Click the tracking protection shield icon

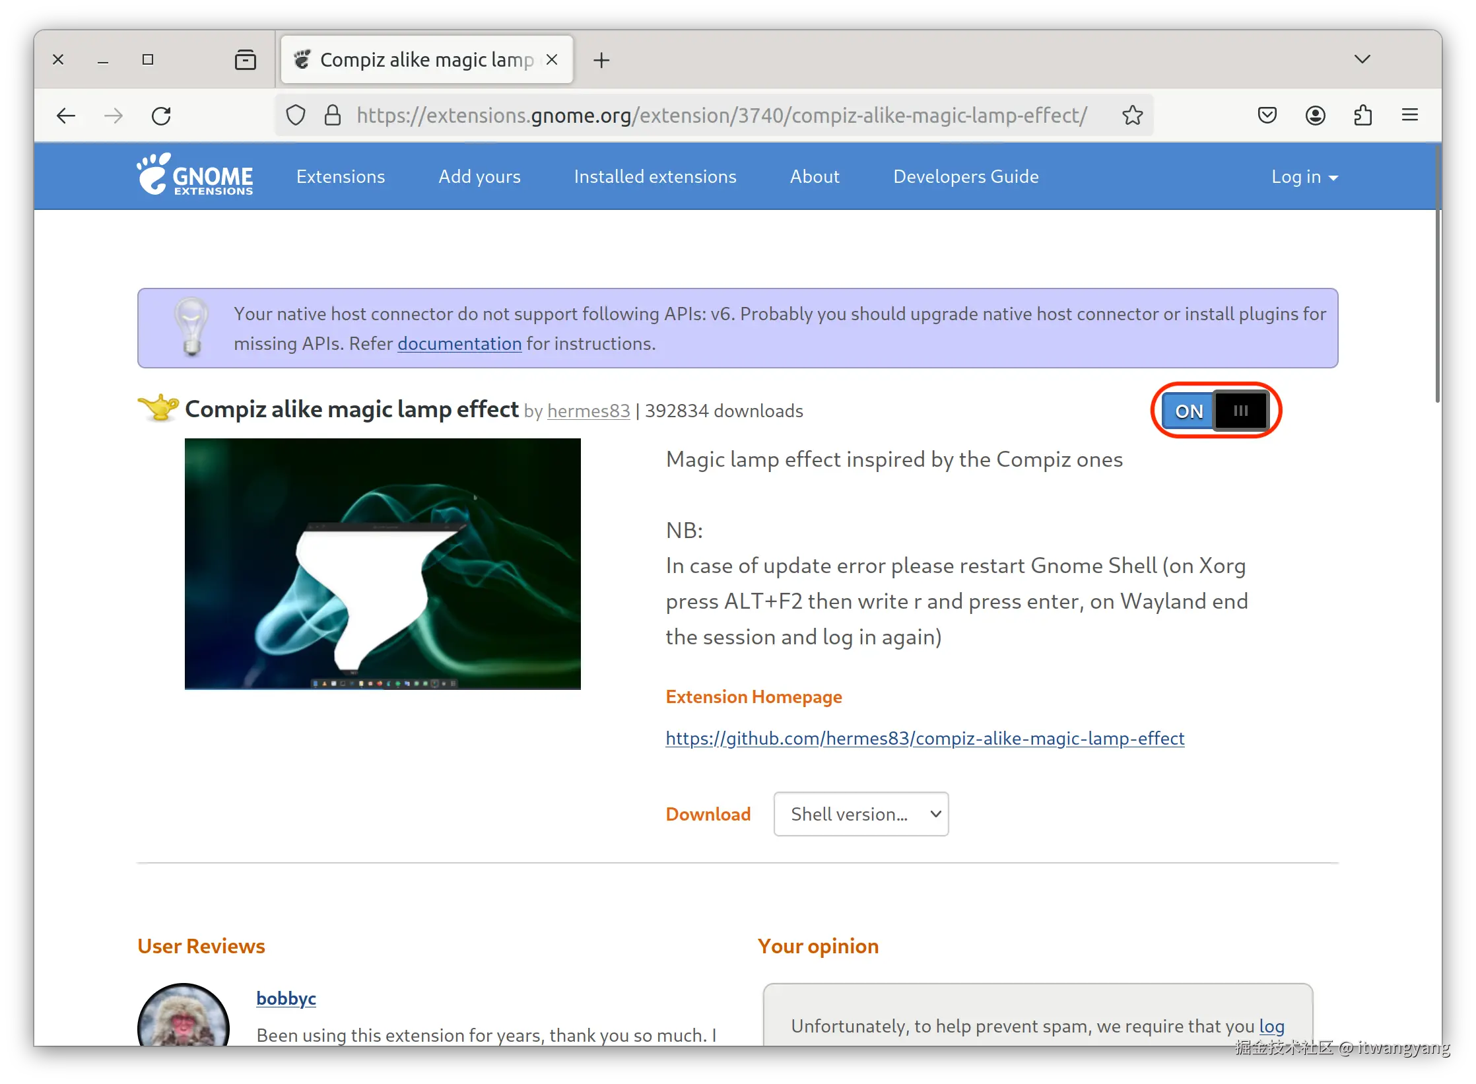point(296,116)
